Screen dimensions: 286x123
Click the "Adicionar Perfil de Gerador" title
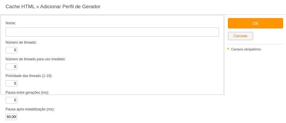point(70,6)
